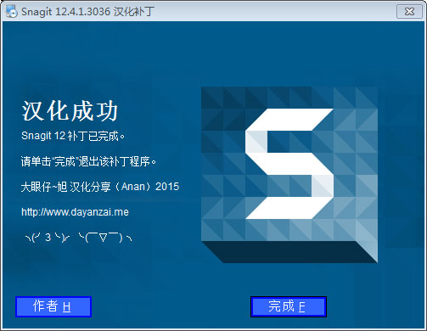
Task: Click the 大眼仔~旭 汉化分享 credit text
Action: tap(65, 187)
